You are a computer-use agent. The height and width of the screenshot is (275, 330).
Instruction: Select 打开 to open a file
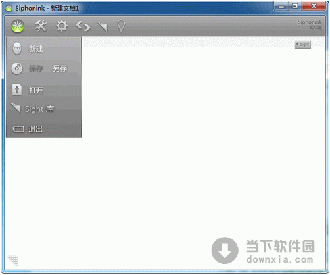pyautogui.click(x=36, y=90)
